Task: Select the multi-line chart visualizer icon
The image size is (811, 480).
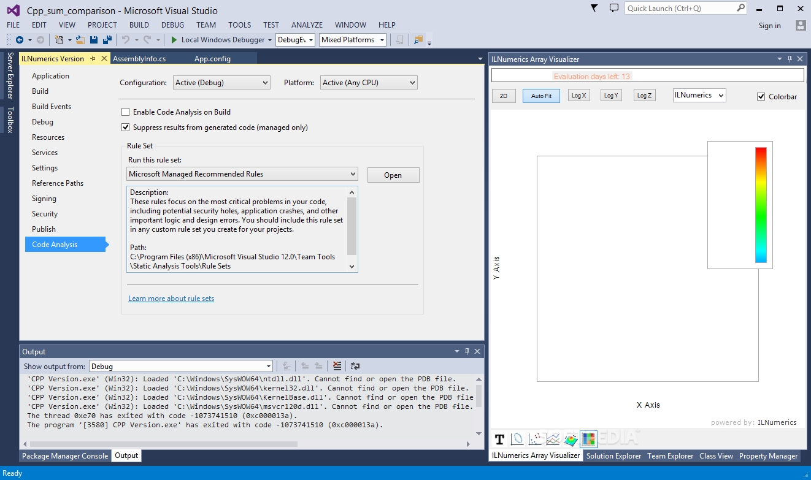Action: (x=553, y=439)
